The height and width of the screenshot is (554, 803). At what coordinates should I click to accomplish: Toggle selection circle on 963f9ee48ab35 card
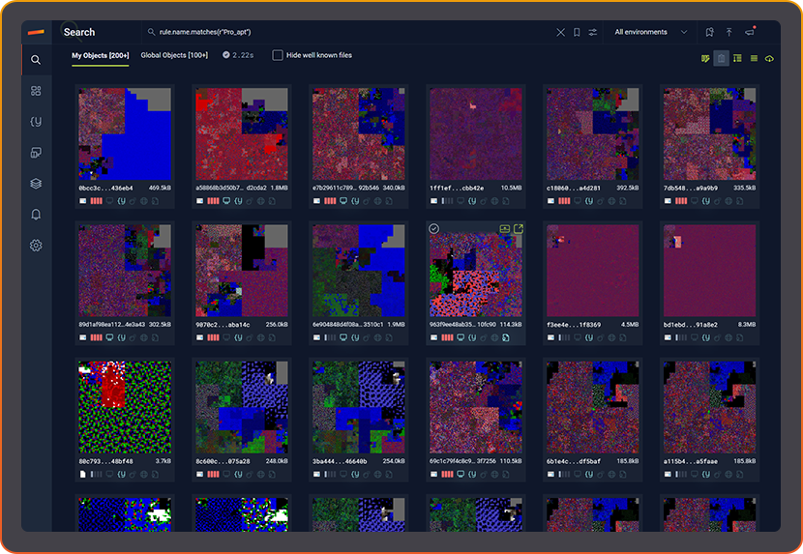coord(433,229)
